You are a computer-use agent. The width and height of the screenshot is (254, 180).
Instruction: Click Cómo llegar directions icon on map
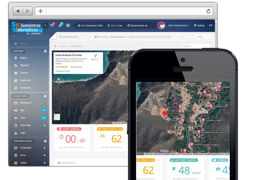tap(95, 57)
